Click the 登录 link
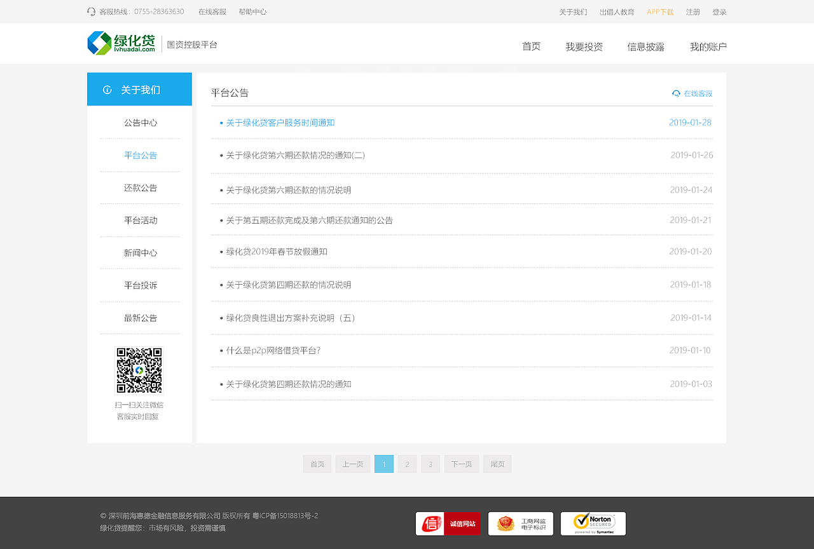The height and width of the screenshot is (549, 814). coord(719,11)
